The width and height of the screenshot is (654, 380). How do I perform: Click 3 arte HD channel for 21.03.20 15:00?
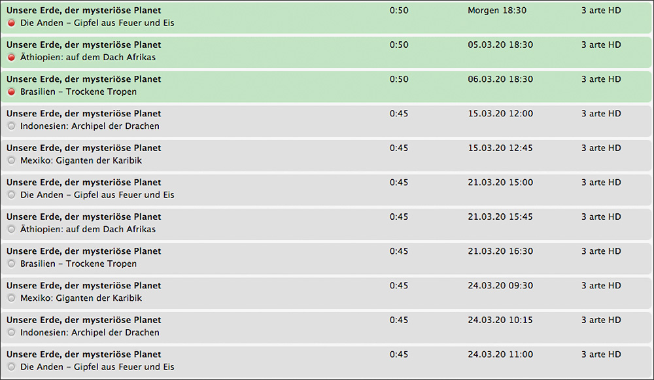coord(601,182)
